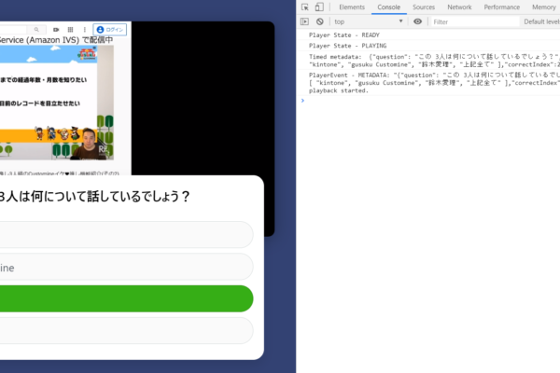Clear the console with the block icon
560x373 pixels.
320,21
